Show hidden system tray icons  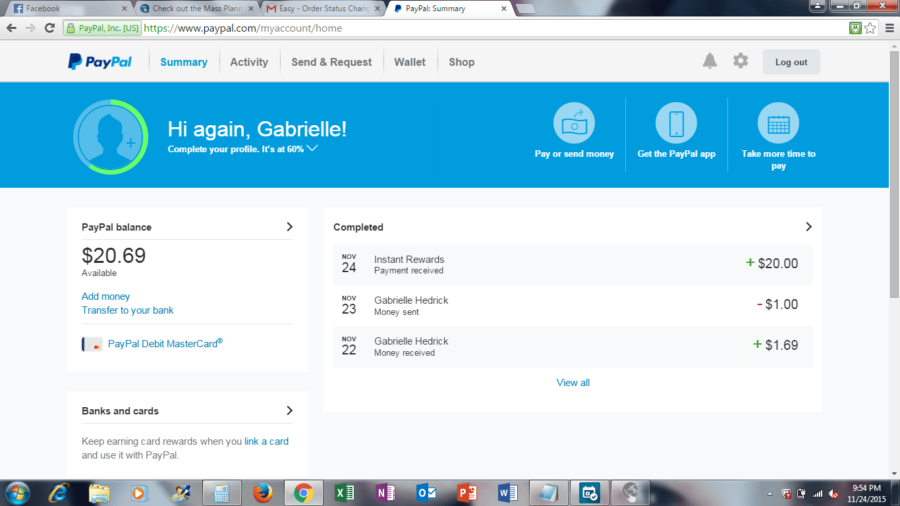click(770, 493)
